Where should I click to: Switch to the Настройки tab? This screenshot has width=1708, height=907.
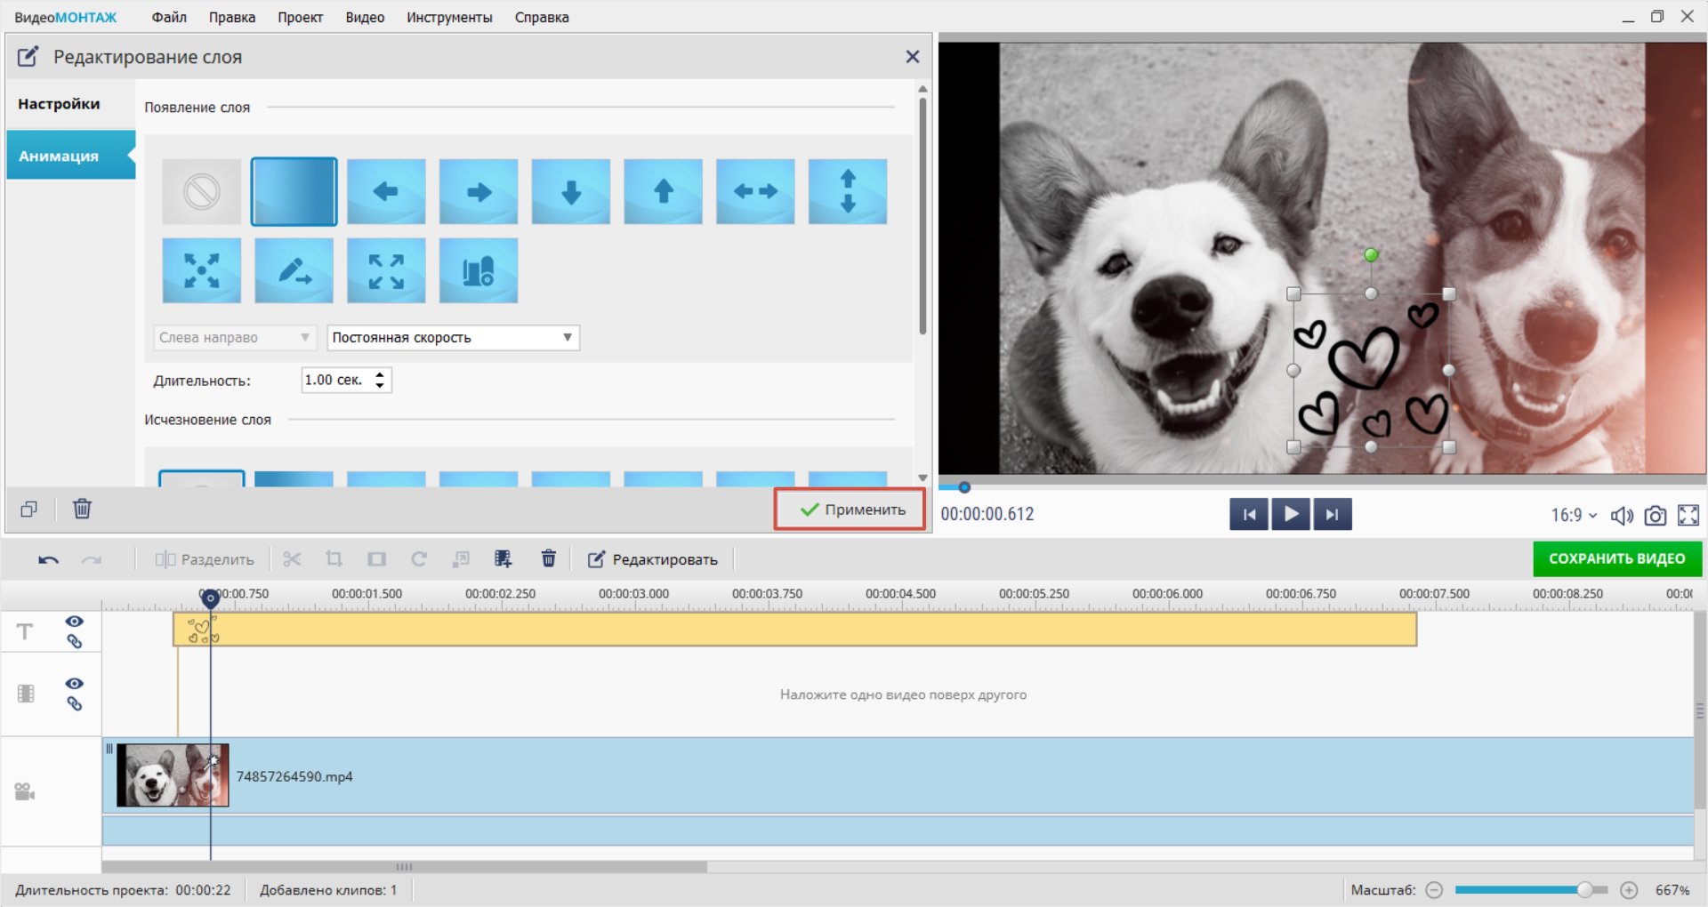point(60,104)
